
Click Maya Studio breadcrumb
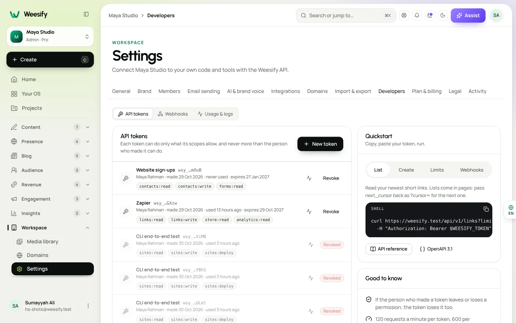point(123,15)
